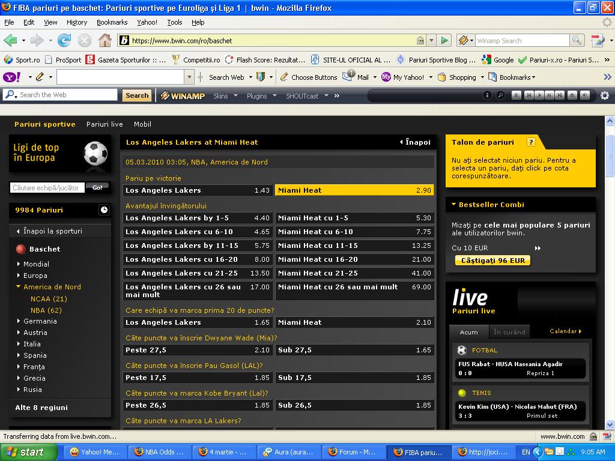Click the Câștigați 96 EUR button
615x461 pixels.
492,261
